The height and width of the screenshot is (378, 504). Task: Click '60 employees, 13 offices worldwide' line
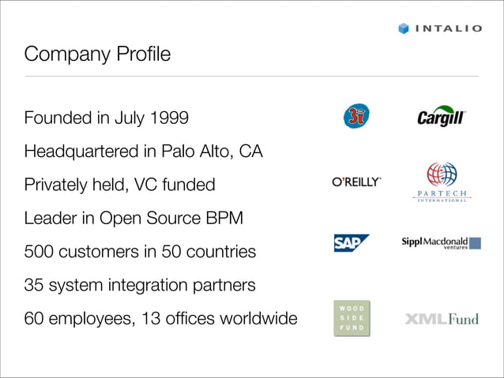pyautogui.click(x=160, y=320)
